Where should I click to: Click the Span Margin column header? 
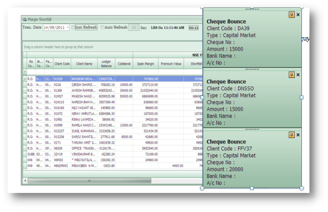(x=145, y=64)
